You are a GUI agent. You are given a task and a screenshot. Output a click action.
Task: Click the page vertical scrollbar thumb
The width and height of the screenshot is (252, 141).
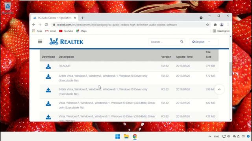(230, 69)
